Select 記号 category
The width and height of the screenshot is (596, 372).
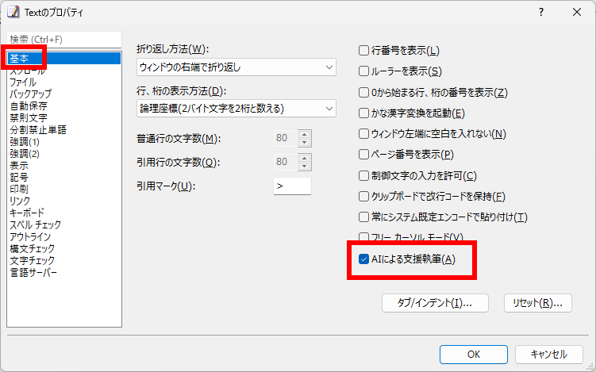tap(63, 178)
